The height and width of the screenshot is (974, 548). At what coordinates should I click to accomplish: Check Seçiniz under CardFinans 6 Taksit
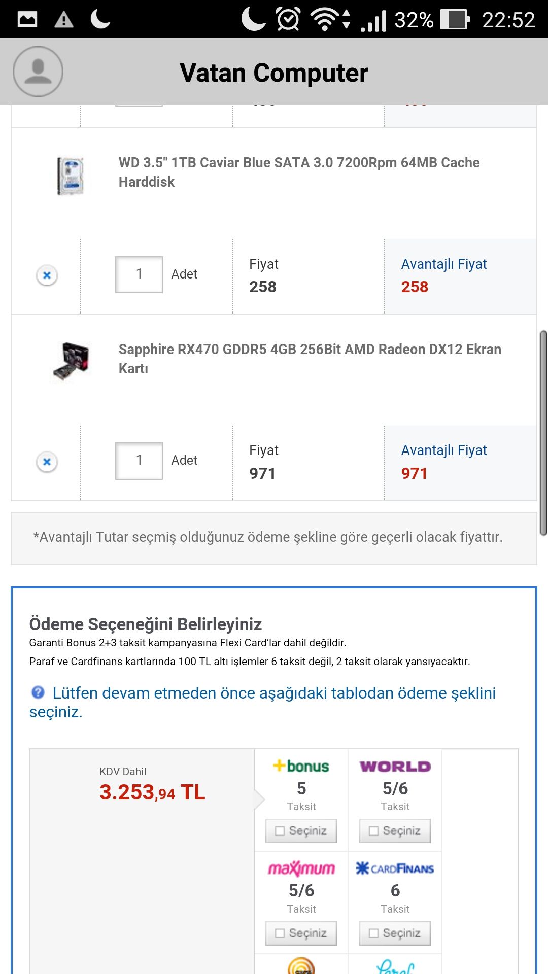[395, 933]
